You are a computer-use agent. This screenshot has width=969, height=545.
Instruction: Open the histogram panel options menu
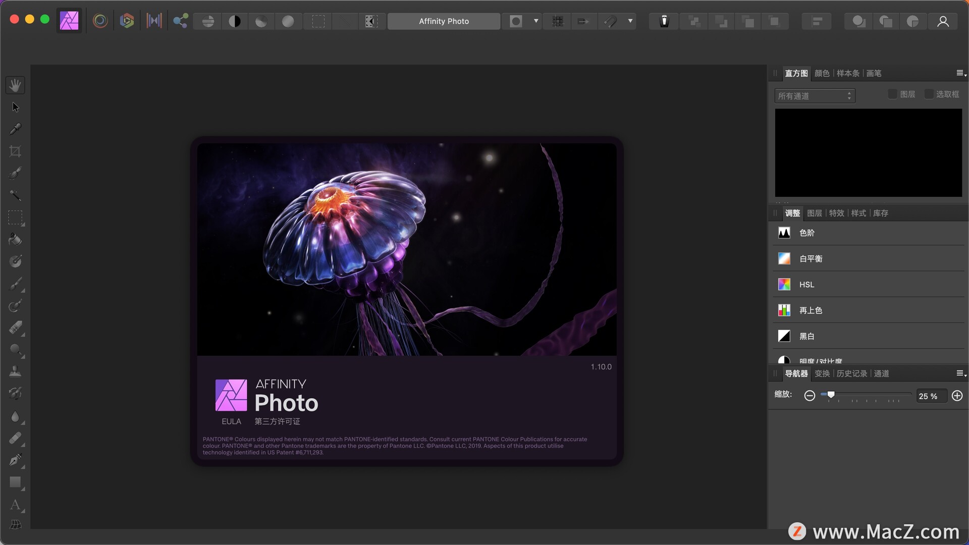(961, 74)
